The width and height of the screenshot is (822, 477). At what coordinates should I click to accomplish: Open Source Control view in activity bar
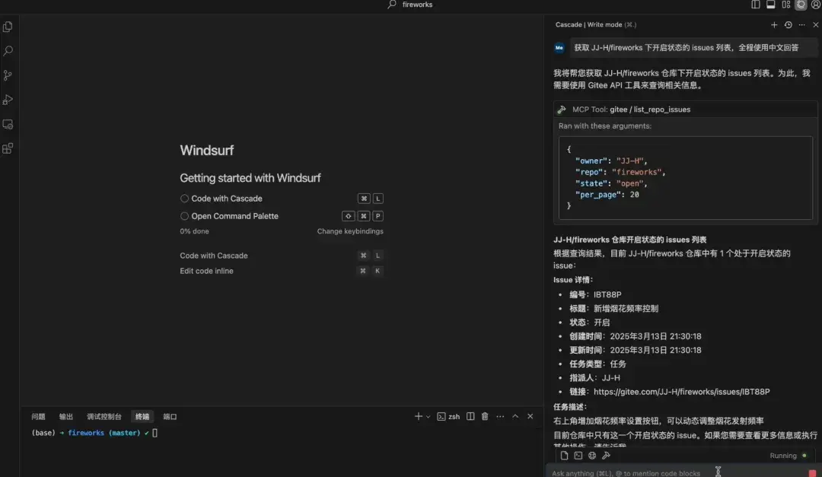(8, 75)
